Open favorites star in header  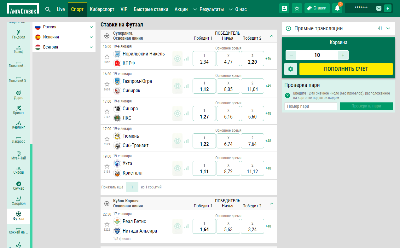coord(297,8)
